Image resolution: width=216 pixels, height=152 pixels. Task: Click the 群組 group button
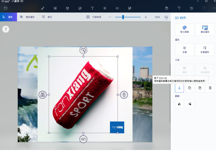185,70
